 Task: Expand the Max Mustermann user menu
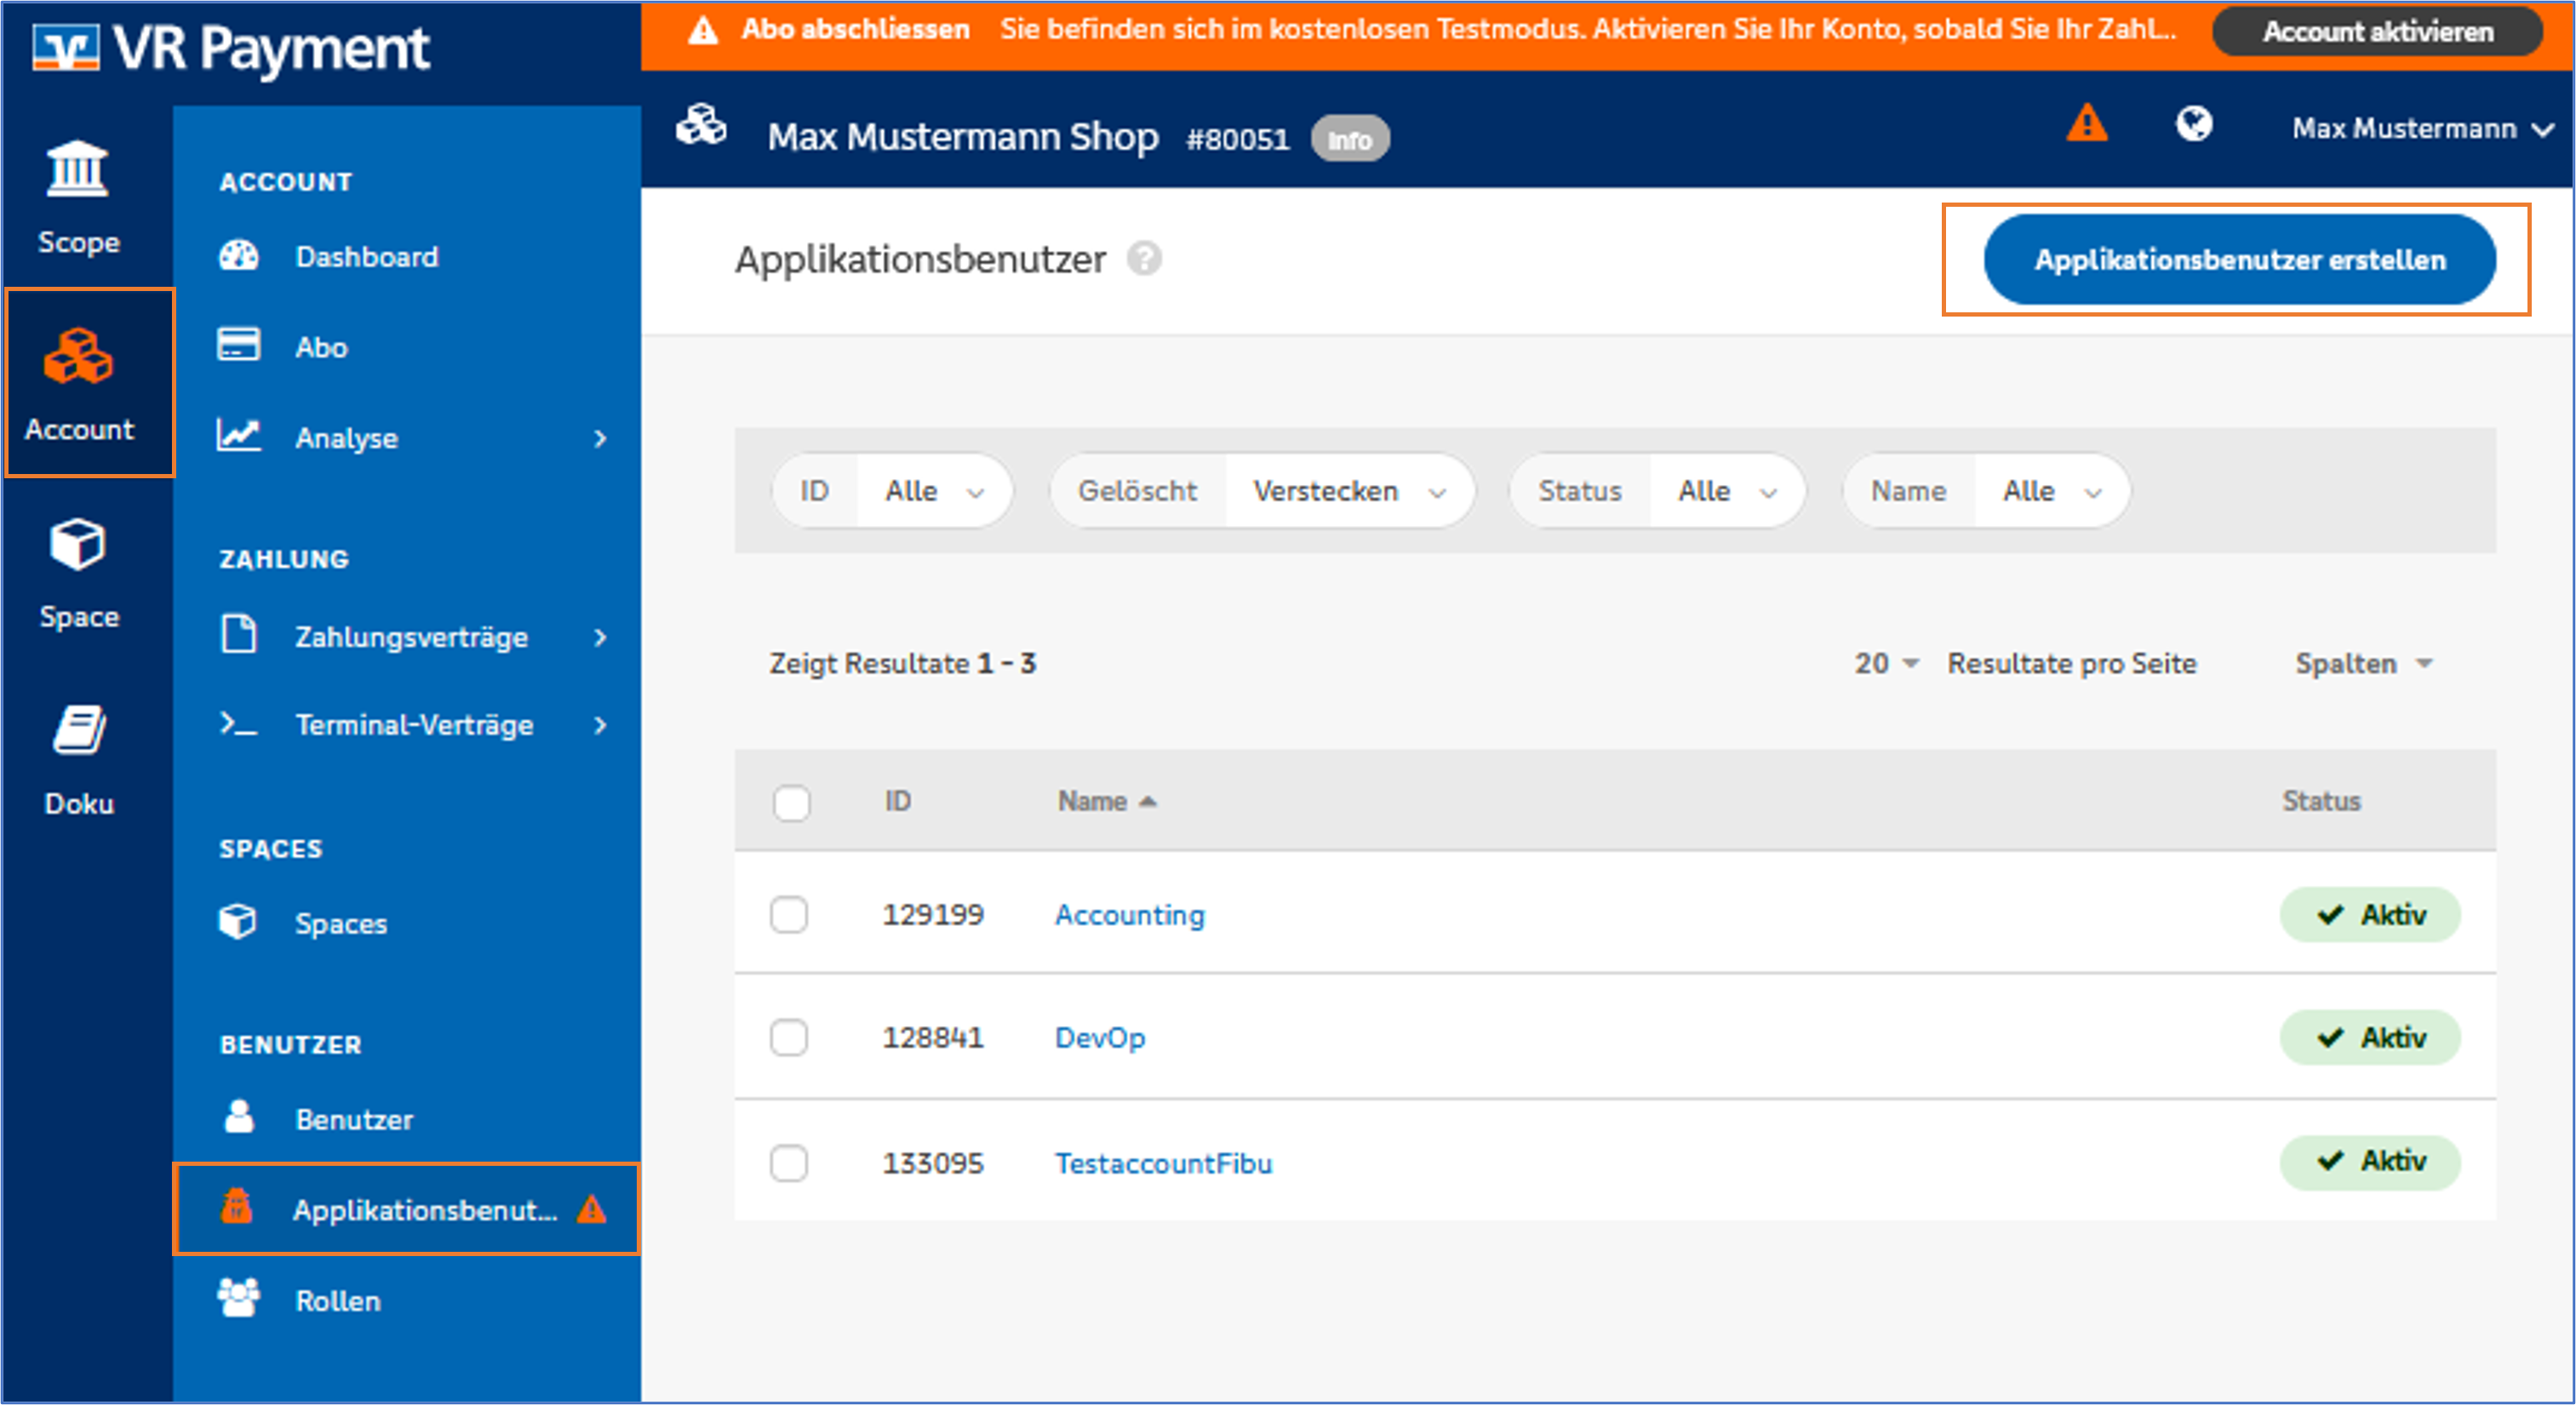pyautogui.click(x=2422, y=129)
